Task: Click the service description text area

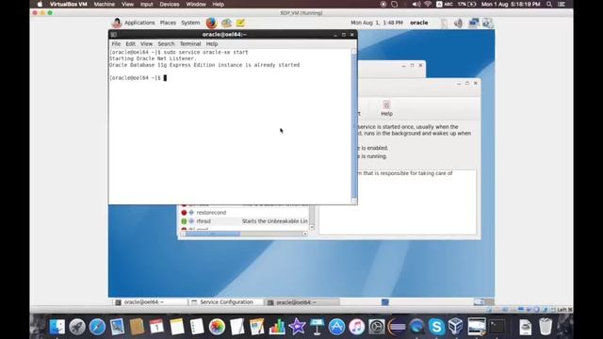Action: 398,202
